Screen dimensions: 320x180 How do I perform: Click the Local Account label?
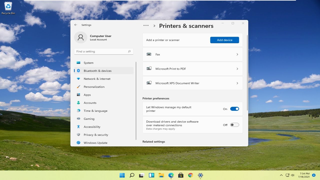(x=98, y=40)
